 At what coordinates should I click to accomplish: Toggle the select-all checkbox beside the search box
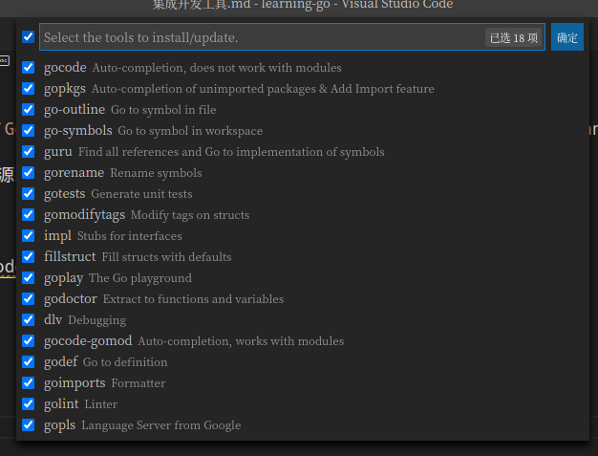[28, 37]
